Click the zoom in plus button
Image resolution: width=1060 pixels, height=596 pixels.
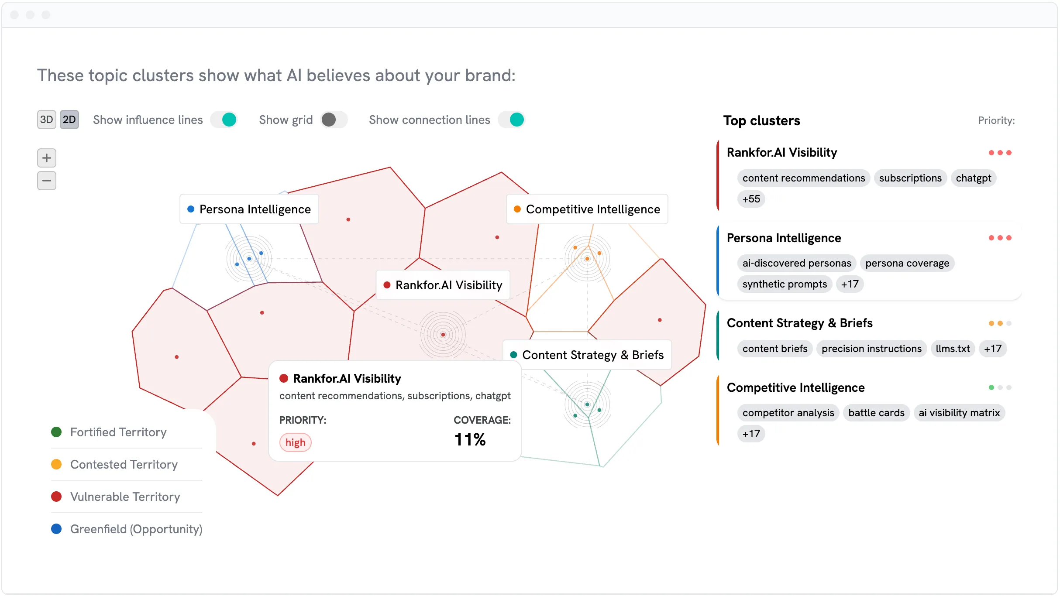47,158
